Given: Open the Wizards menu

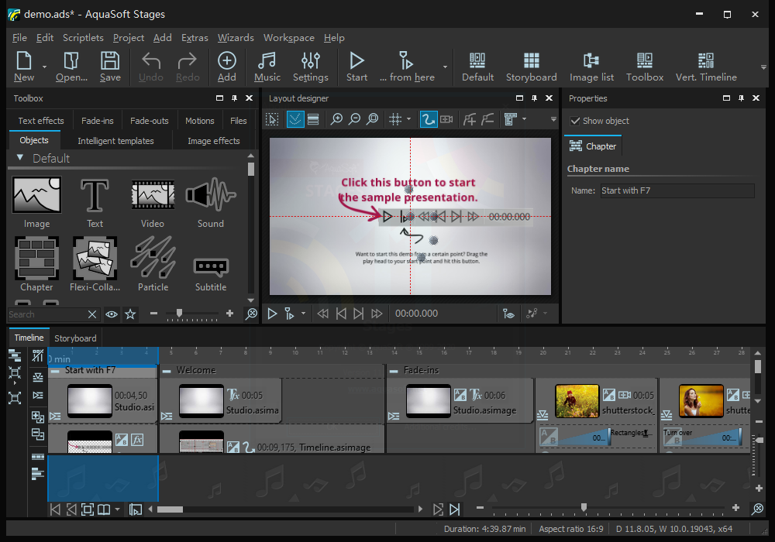Looking at the screenshot, I should [236, 37].
